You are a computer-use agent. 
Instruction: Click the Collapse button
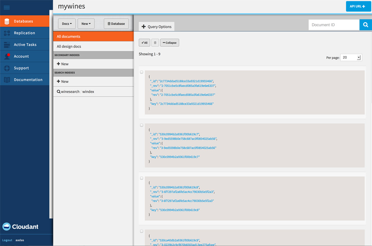click(x=169, y=43)
